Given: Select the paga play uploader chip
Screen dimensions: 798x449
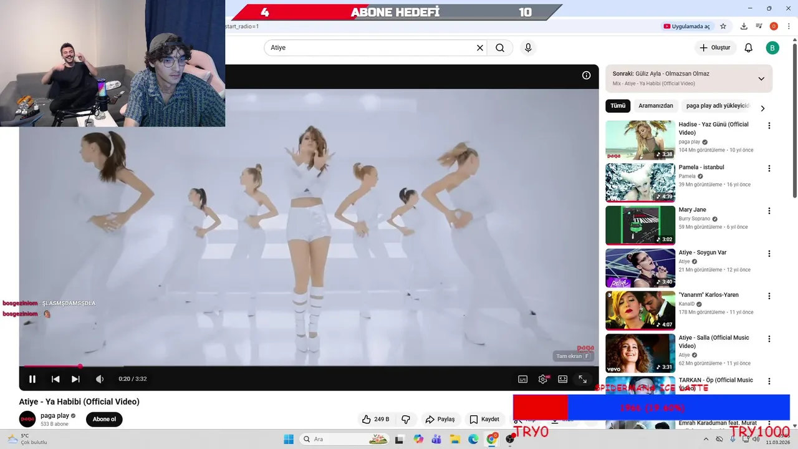Looking at the screenshot, I should click(718, 105).
